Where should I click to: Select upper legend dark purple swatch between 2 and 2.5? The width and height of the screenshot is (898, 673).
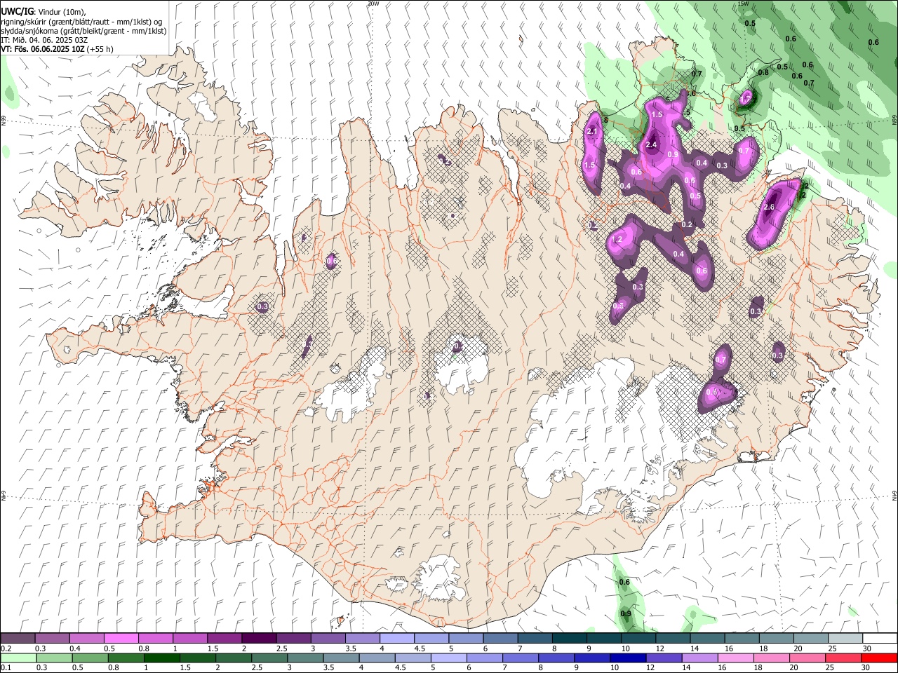(259, 638)
